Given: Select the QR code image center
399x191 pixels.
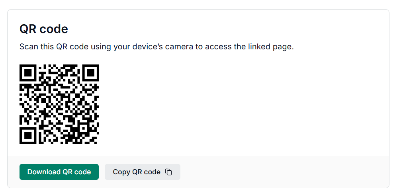Looking at the screenshot, I should pyautogui.click(x=59, y=104).
